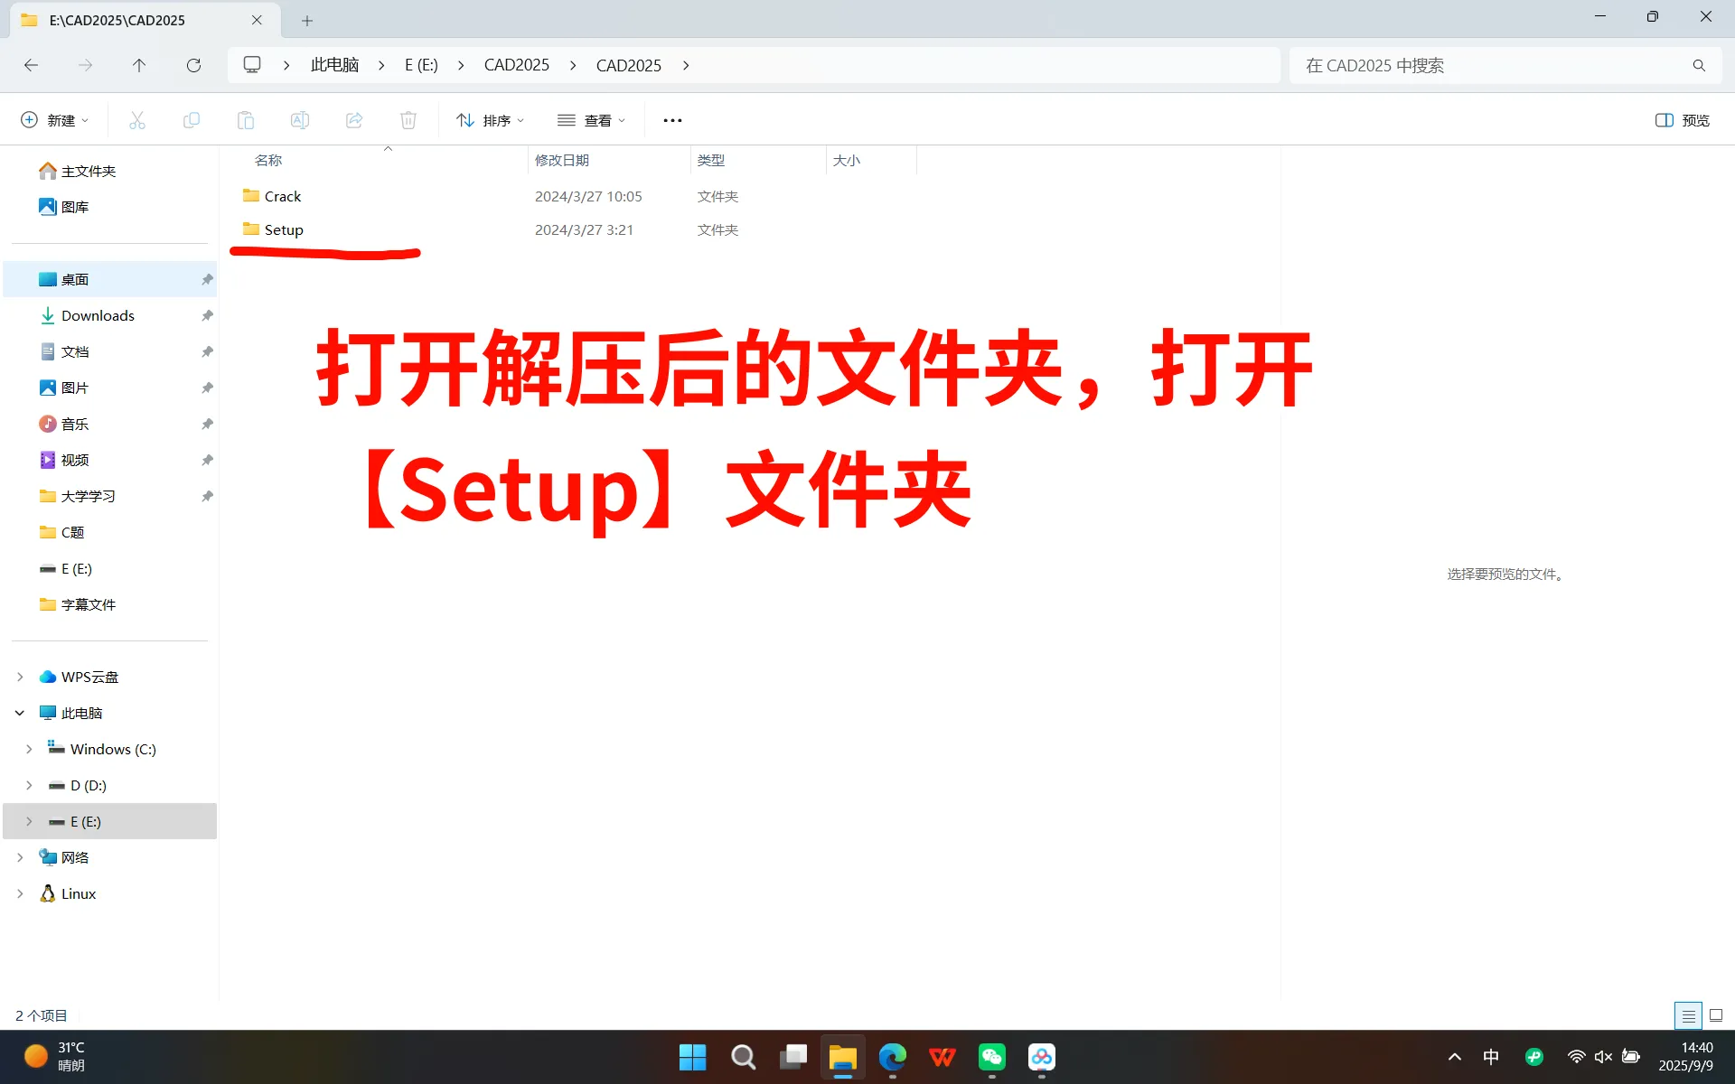Viewport: 1735px width, 1084px height.
Task: Toggle the 预览 preview pane
Action: pyautogui.click(x=1681, y=119)
